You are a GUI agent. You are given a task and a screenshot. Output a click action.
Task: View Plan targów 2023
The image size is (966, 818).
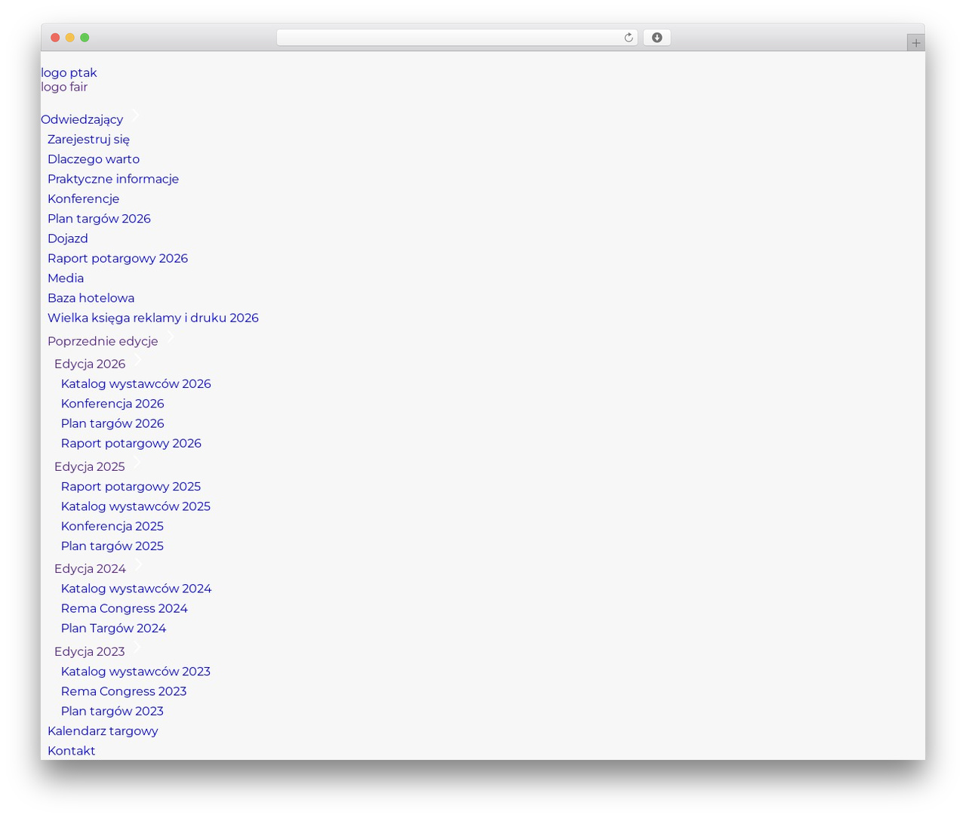[112, 711]
